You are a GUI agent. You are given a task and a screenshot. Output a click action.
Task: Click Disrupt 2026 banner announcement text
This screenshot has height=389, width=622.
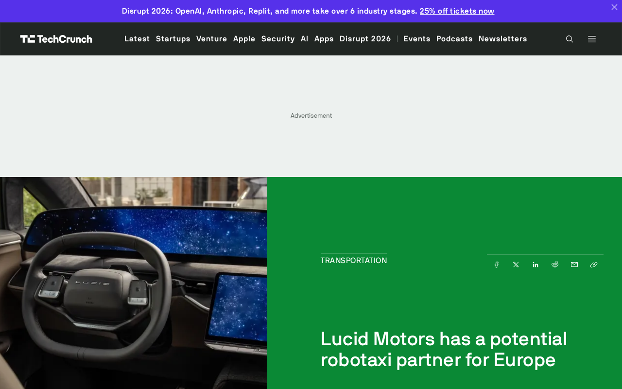(x=270, y=11)
